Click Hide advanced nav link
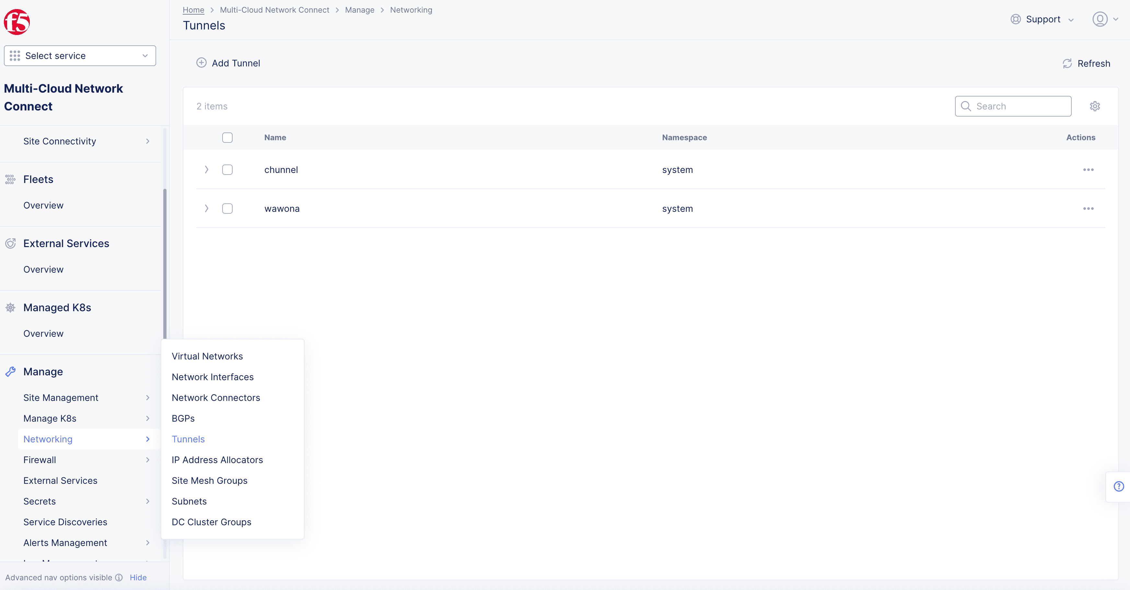The width and height of the screenshot is (1130, 590). pyautogui.click(x=138, y=577)
